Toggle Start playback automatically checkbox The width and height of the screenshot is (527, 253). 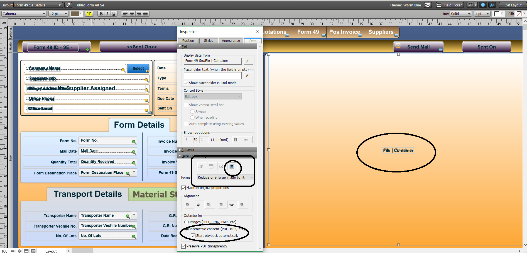click(193, 236)
